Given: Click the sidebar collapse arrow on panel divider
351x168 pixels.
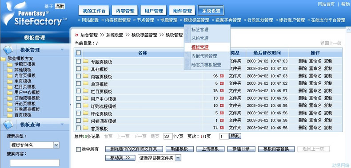Looking at the screenshot, I should click(70, 104).
